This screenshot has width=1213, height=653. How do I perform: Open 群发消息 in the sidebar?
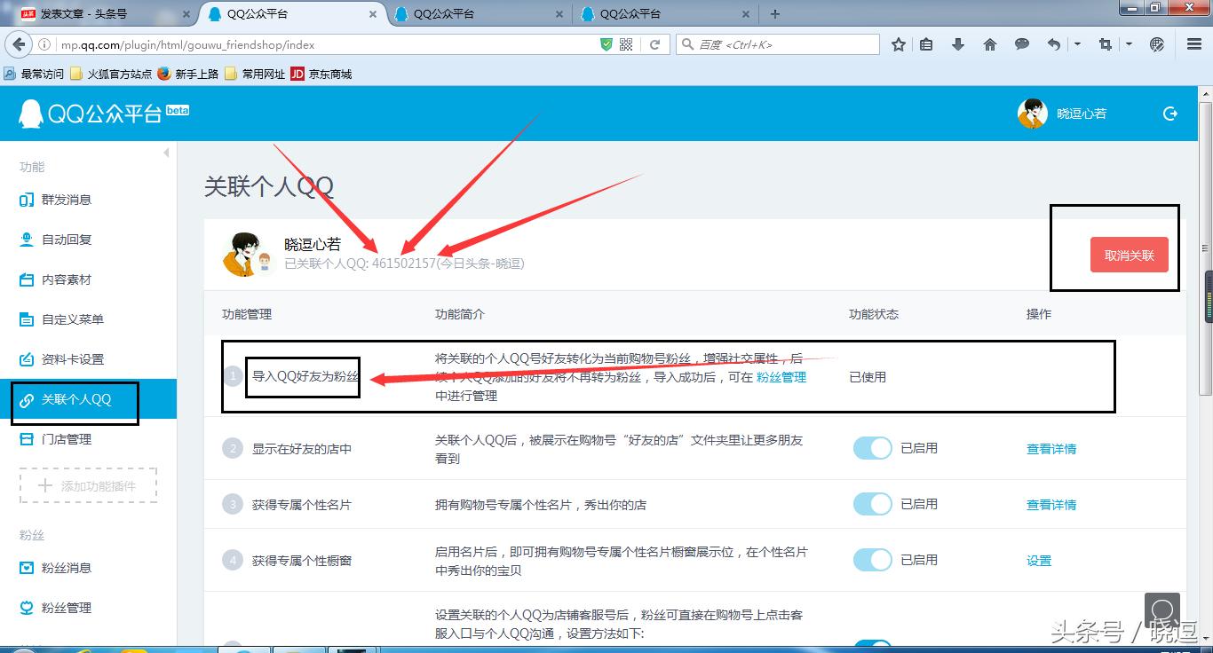66,200
